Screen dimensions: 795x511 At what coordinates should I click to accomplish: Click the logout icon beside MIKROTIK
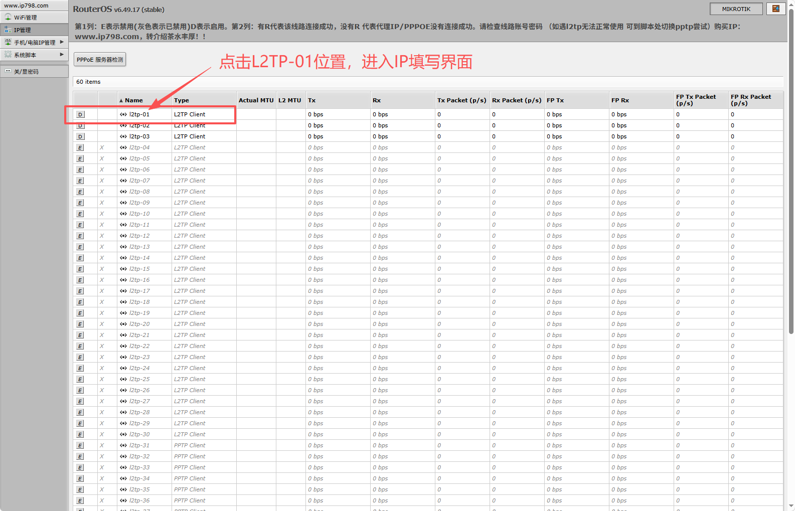click(x=776, y=9)
